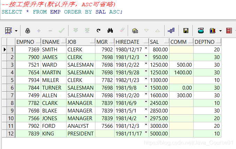This screenshot has height=149, width=236.
Task: Click the previous record up triangle
Action: [157, 31]
